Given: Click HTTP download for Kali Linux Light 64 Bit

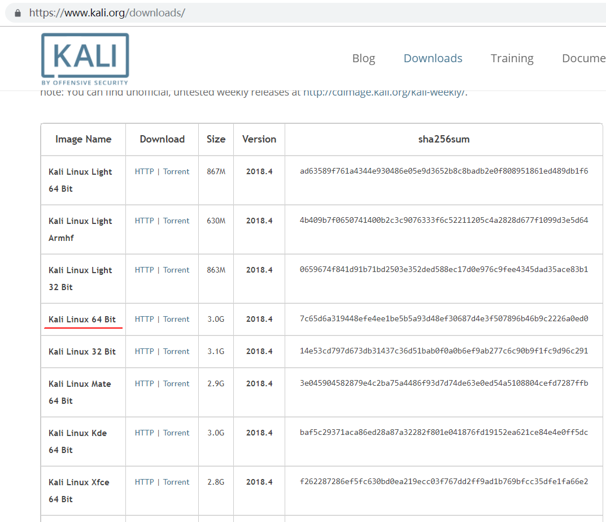Looking at the screenshot, I should (x=144, y=171).
